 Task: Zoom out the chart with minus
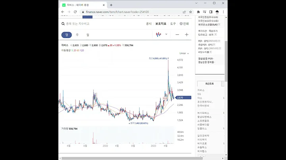(x=177, y=34)
